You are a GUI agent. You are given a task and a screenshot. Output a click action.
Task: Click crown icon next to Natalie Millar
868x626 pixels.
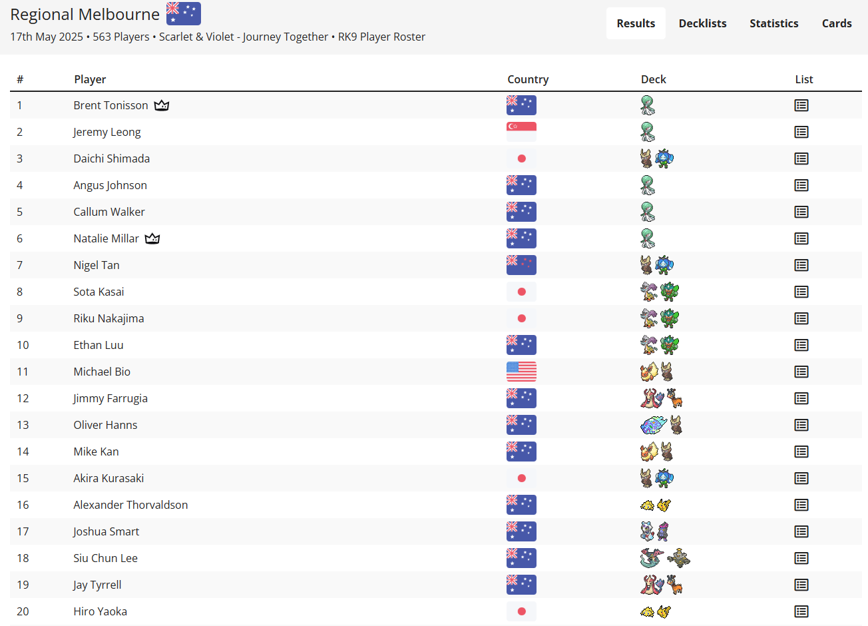tap(152, 238)
